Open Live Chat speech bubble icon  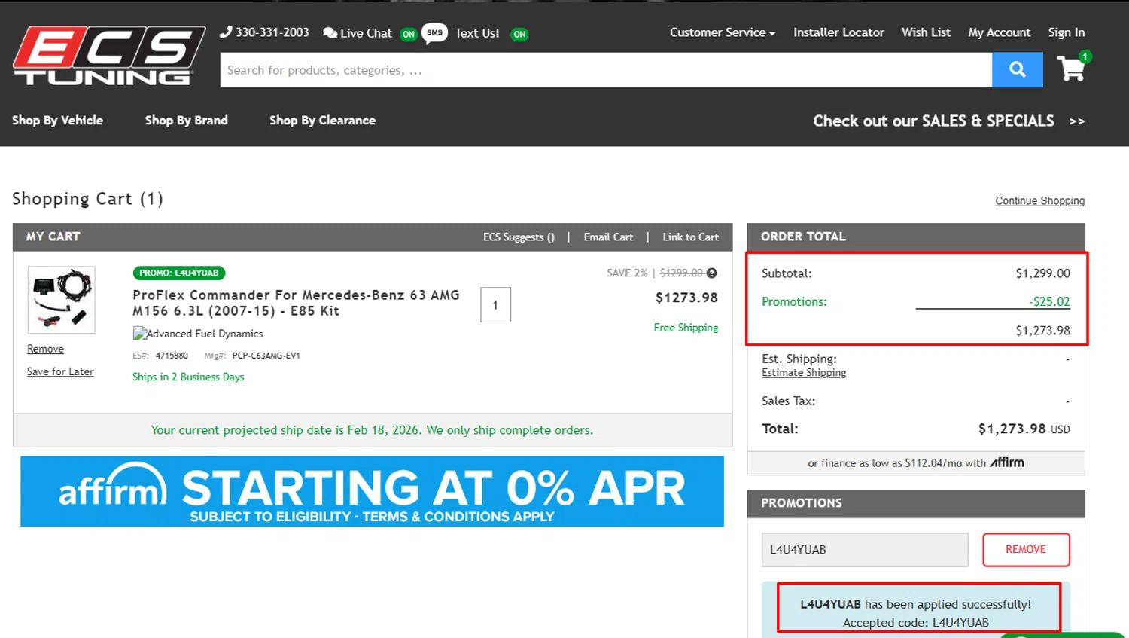330,33
